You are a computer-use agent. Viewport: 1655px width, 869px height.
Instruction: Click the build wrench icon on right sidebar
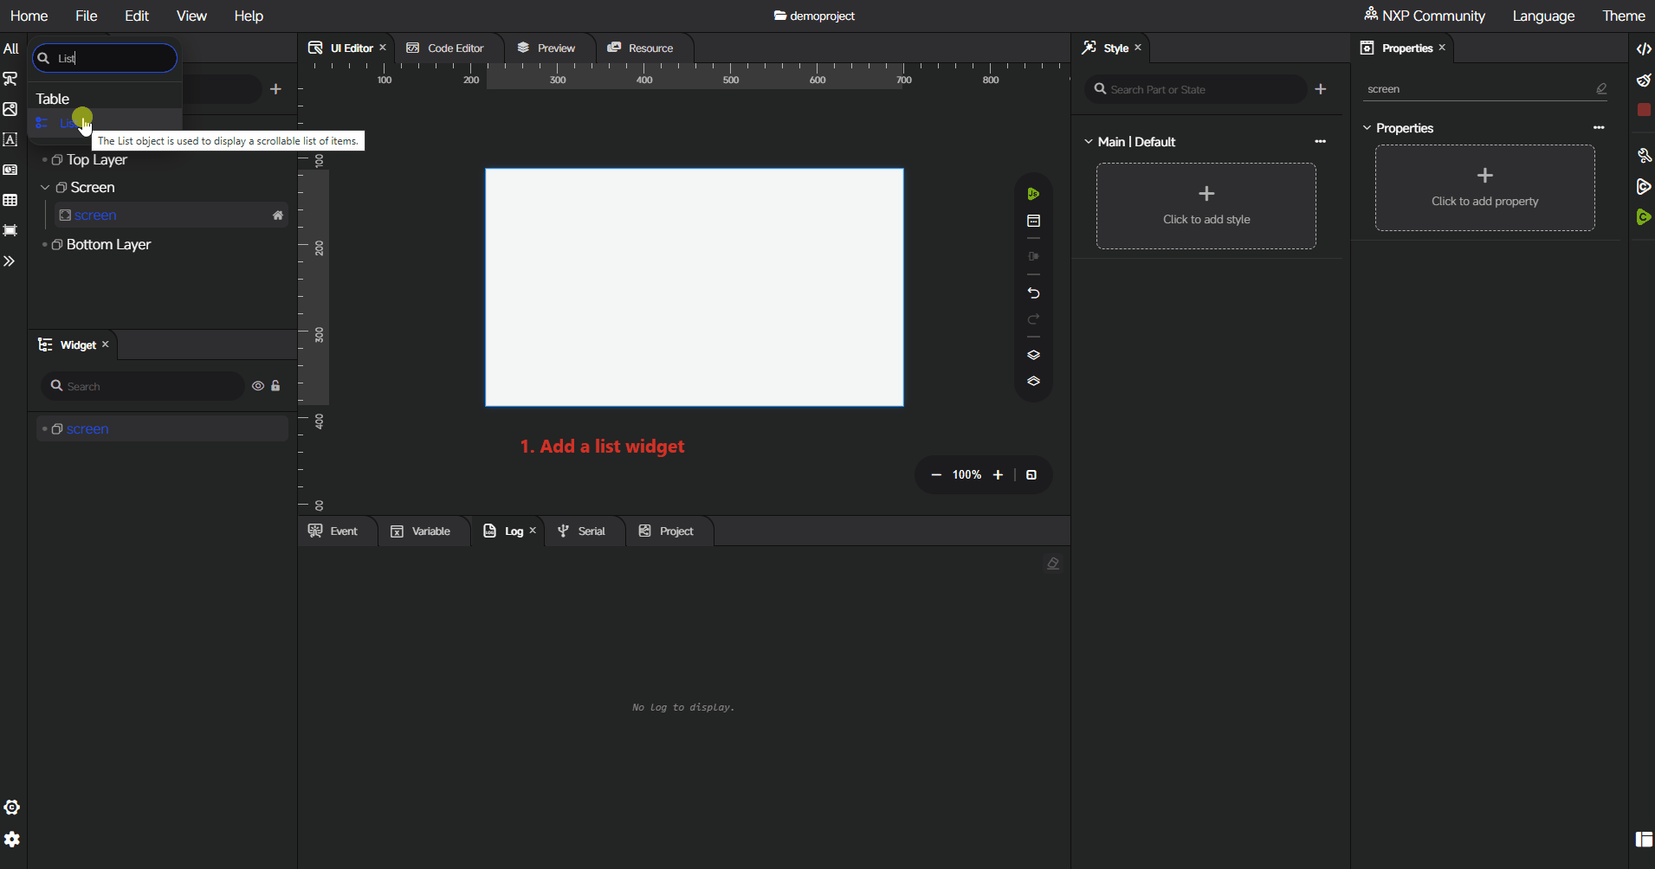(x=1644, y=156)
